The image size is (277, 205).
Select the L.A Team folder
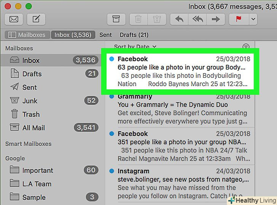tap(51, 184)
